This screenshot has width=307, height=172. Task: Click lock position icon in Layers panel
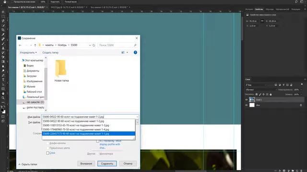pyautogui.click(x=263, y=95)
